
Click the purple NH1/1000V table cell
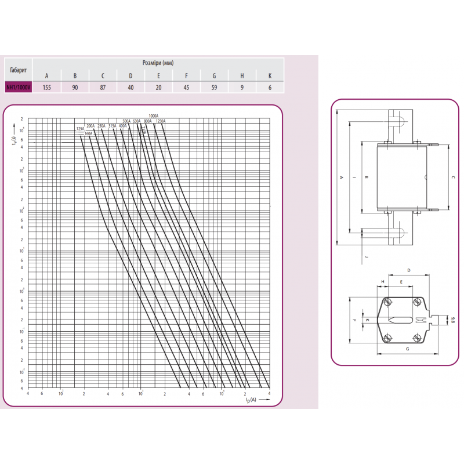[18, 88]
